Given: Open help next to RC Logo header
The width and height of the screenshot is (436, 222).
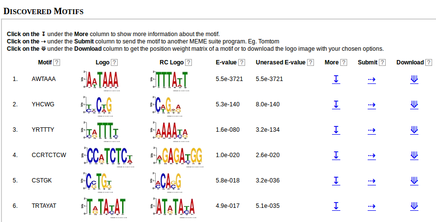Looking at the screenshot, I should (x=188, y=62).
